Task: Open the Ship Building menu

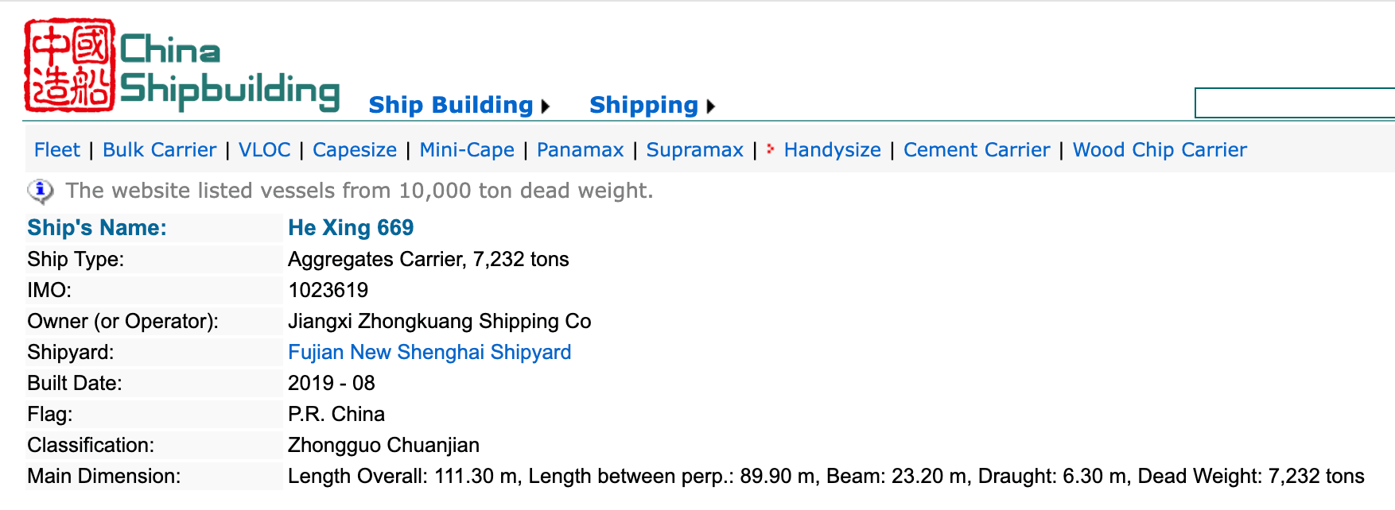Action: (450, 104)
